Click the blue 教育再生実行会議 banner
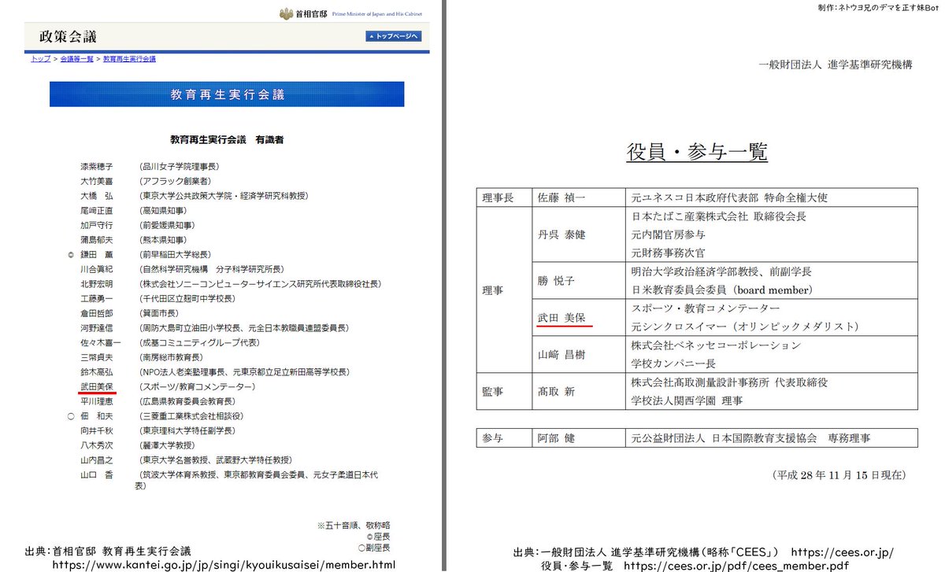Screen dimensions: 945x572 (227, 94)
